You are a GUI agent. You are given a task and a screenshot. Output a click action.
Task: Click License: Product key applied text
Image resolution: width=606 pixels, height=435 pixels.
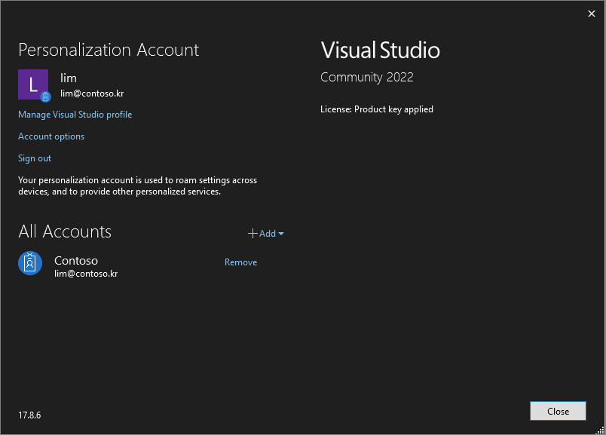(x=377, y=109)
